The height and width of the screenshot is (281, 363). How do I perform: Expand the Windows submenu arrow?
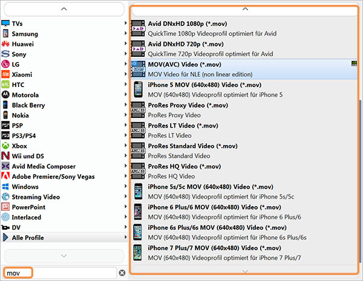tap(125, 186)
